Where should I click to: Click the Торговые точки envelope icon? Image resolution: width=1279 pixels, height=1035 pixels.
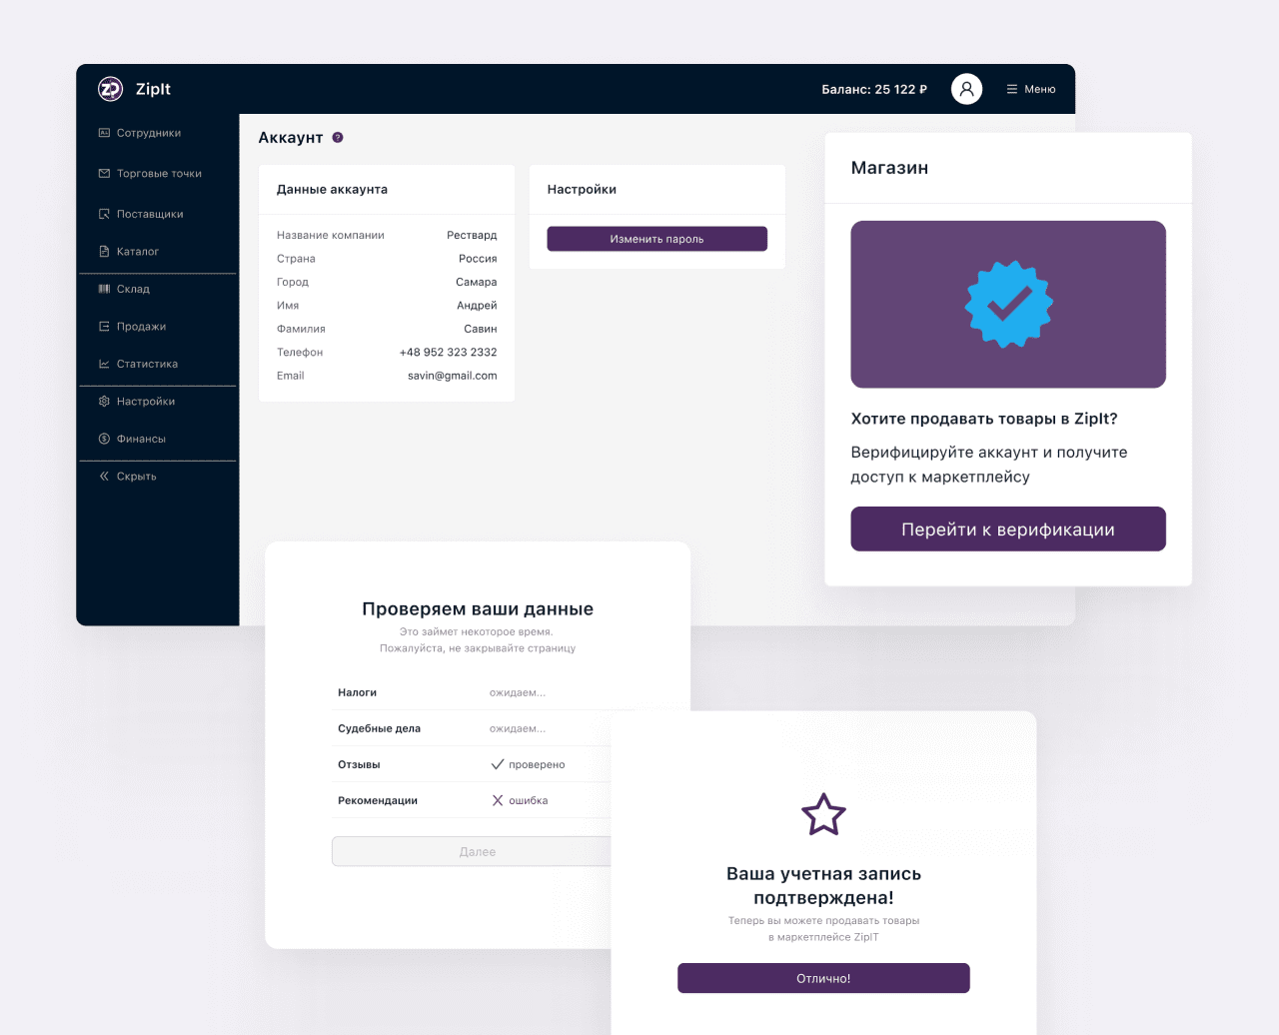[x=104, y=174]
